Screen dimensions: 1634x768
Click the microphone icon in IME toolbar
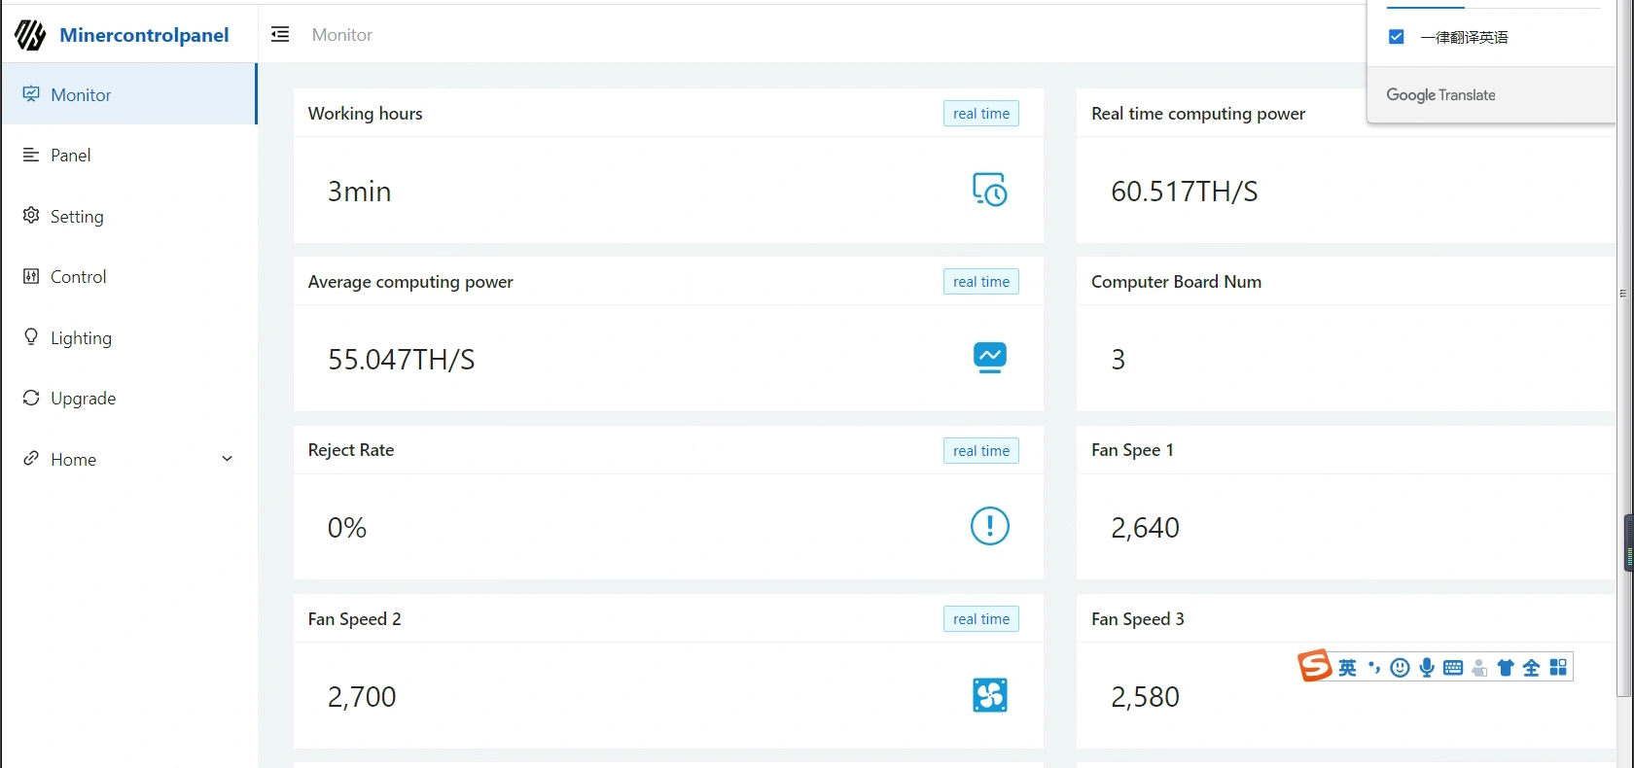click(x=1426, y=668)
